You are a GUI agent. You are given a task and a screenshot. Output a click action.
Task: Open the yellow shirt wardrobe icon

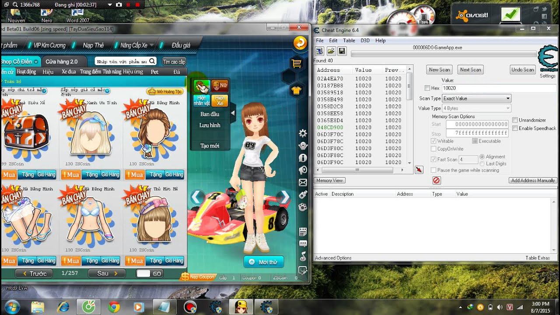pyautogui.click(x=297, y=91)
